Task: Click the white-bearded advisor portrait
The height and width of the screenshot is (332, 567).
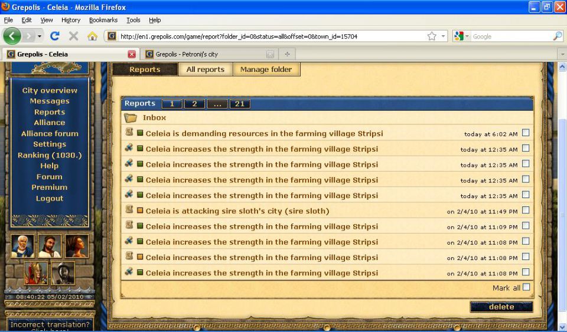Action: tap(23, 246)
